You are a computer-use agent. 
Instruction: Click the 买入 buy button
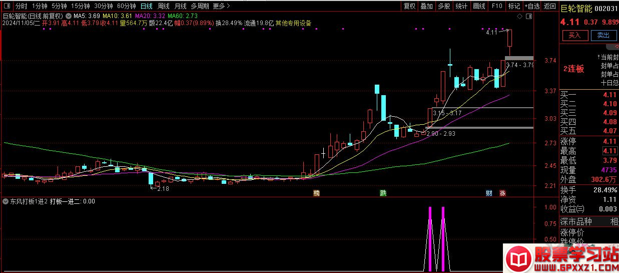(x=574, y=36)
